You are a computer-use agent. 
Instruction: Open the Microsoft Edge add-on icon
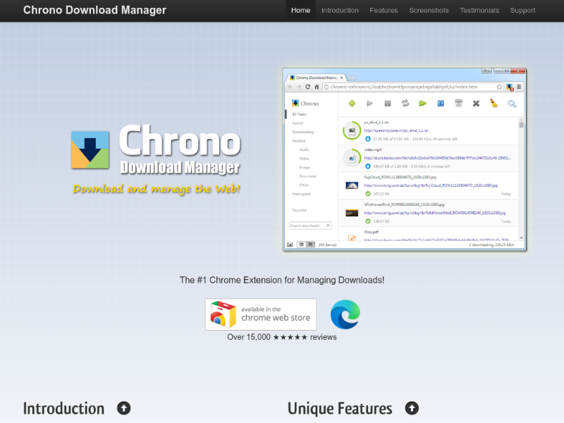345,314
